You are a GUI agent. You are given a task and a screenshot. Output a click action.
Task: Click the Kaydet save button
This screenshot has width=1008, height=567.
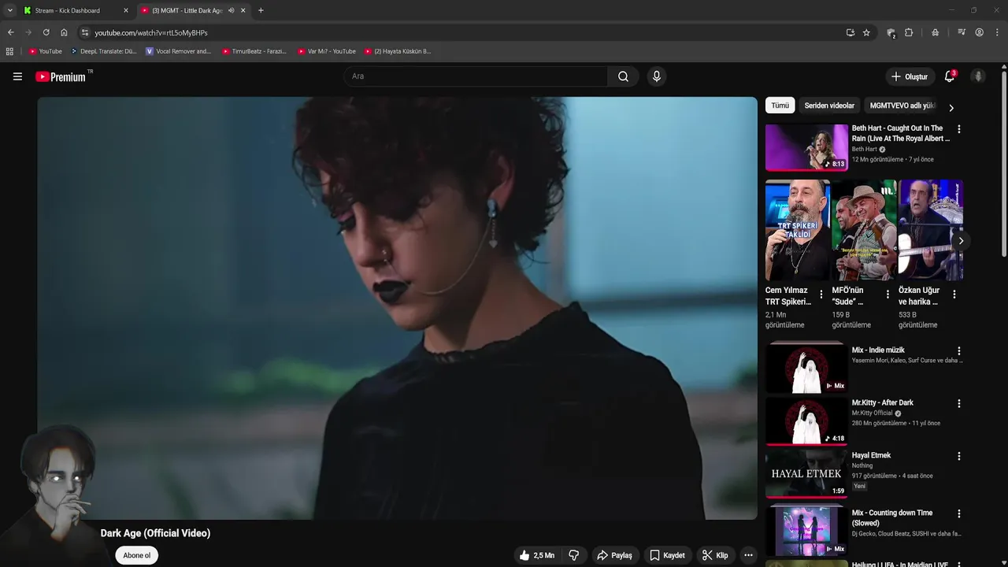coord(668,555)
